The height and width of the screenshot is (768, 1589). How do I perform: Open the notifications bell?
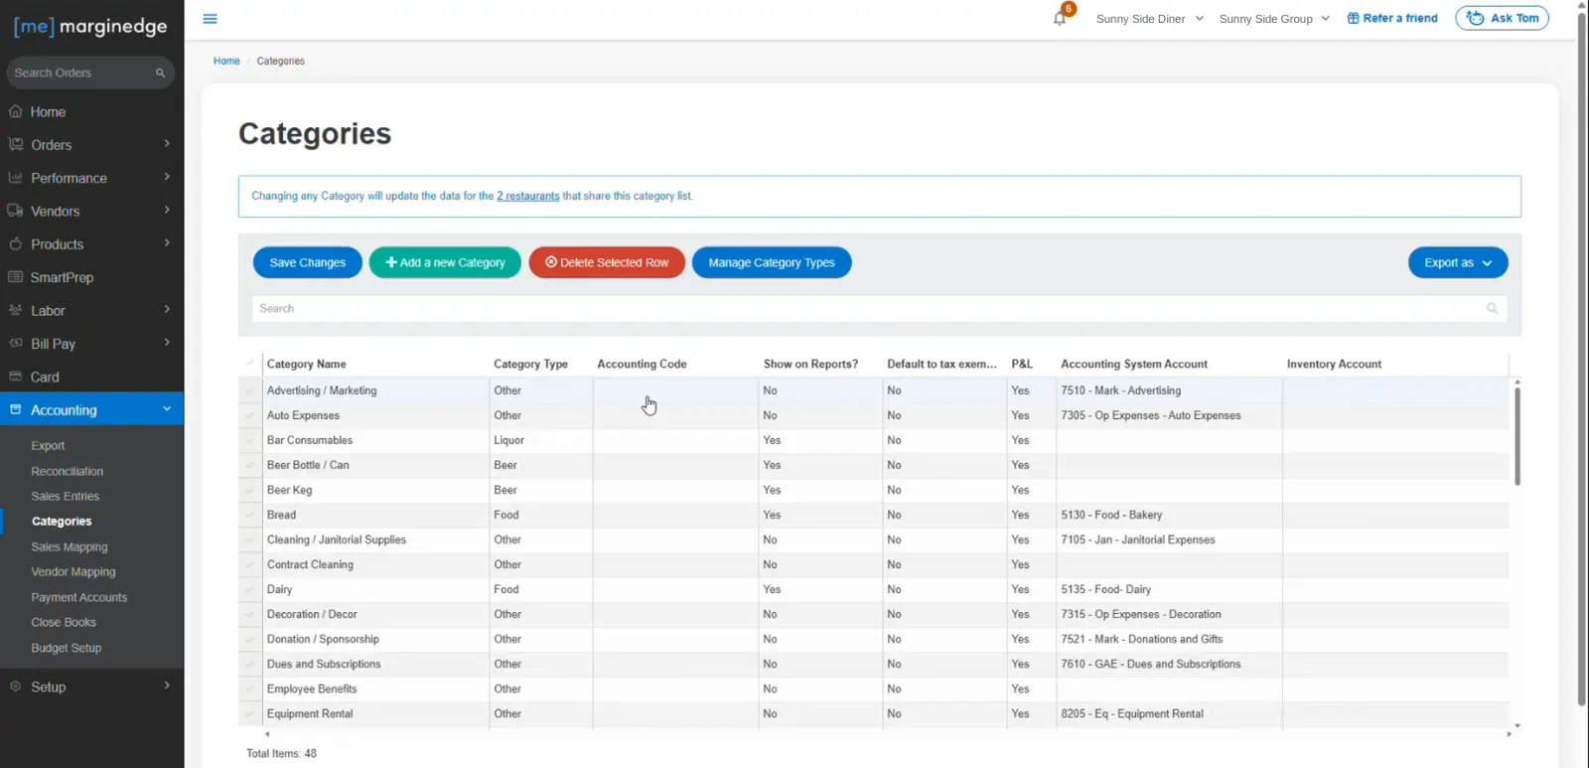pos(1060,18)
